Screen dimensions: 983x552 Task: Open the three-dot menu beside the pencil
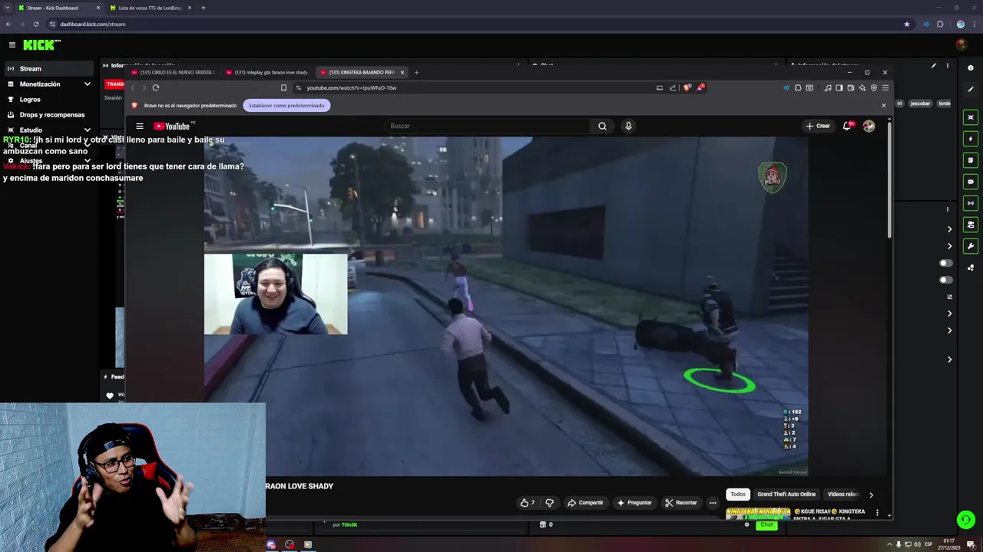[x=948, y=66]
